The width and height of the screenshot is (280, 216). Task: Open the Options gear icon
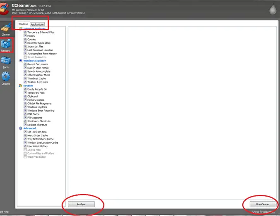[6, 76]
